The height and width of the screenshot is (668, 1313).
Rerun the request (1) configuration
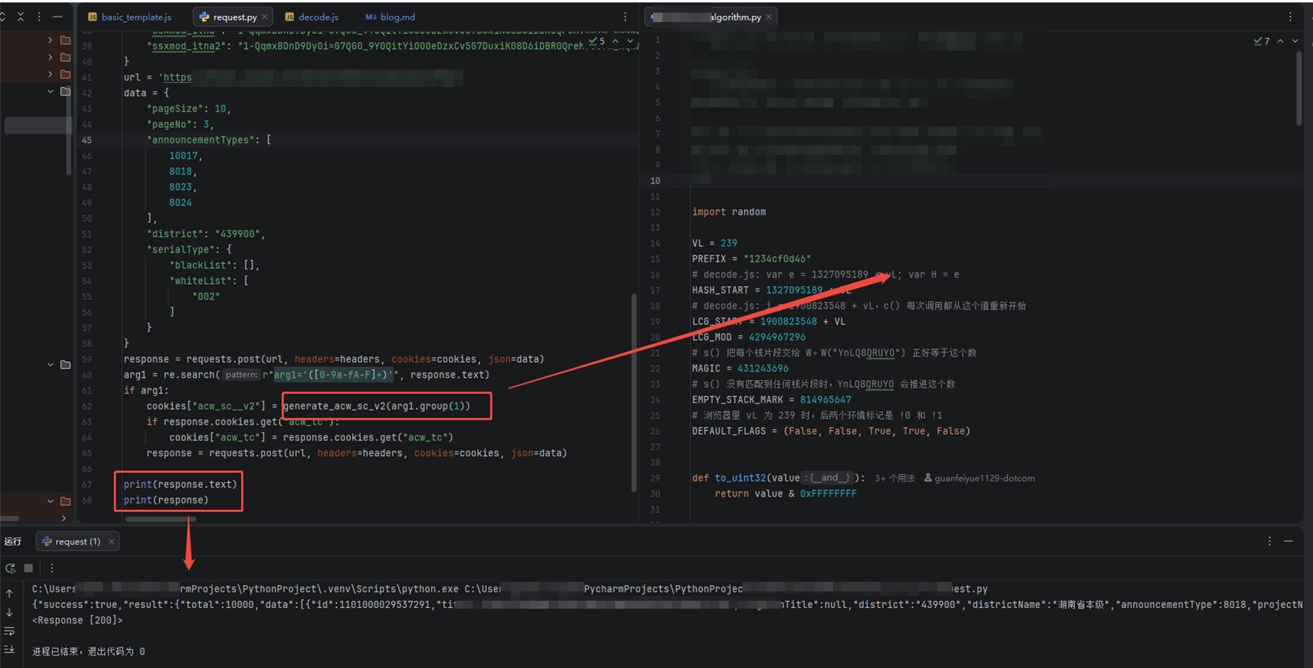click(10, 568)
